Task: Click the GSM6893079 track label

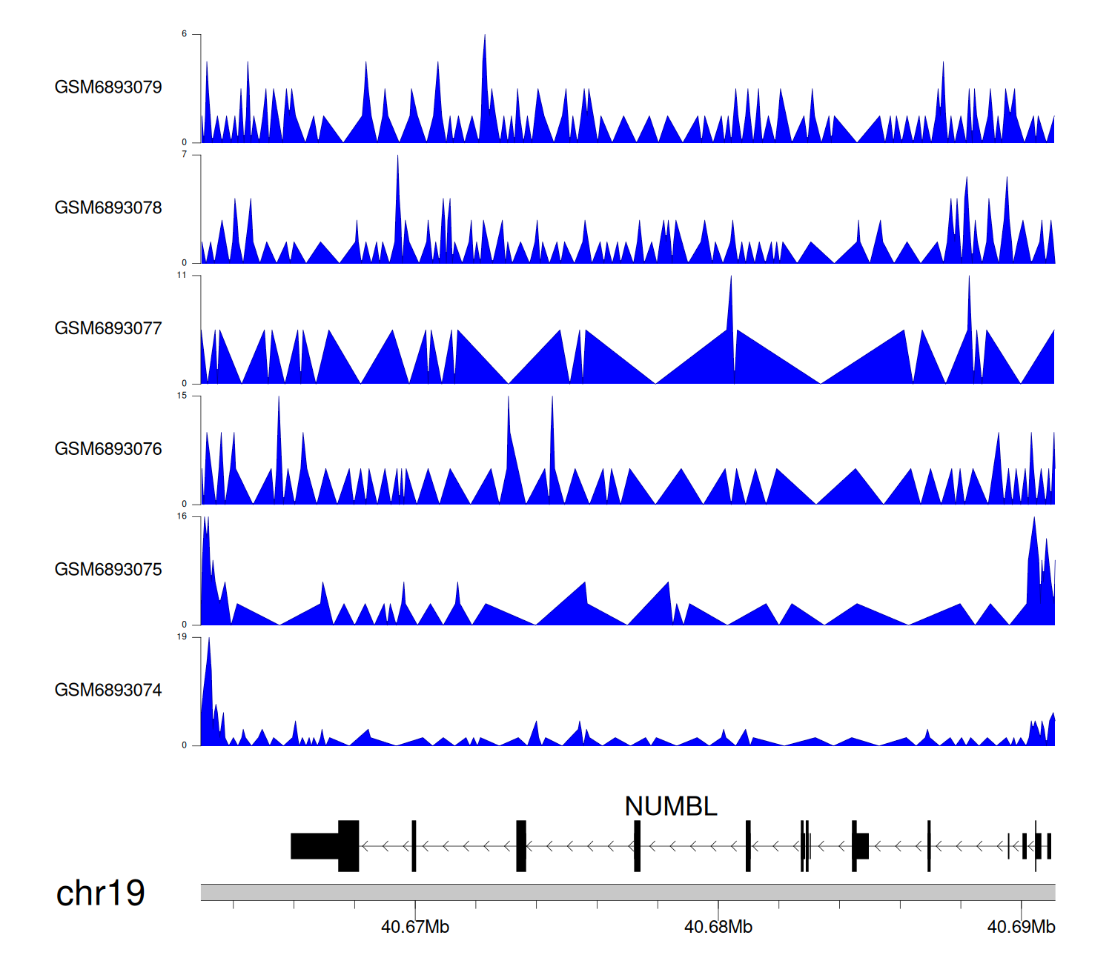Action: (x=108, y=87)
